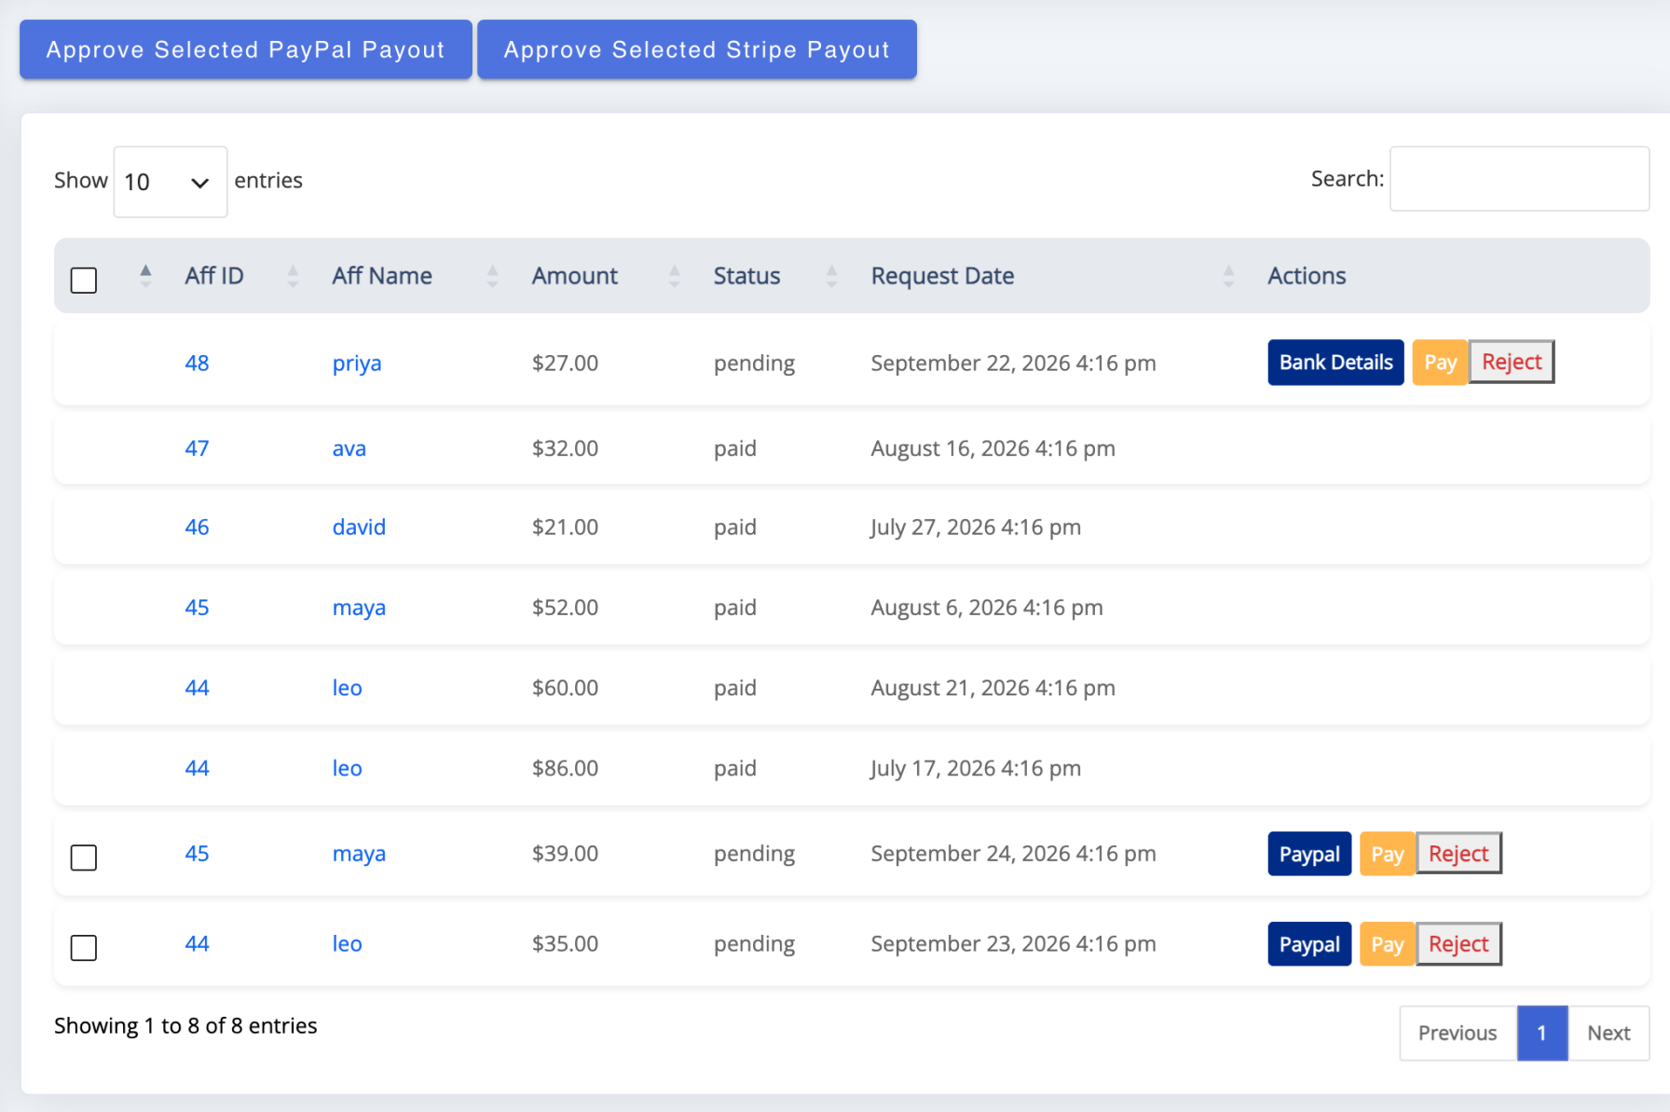Open affiliate name ava link
This screenshot has height=1112, width=1670.
click(349, 448)
